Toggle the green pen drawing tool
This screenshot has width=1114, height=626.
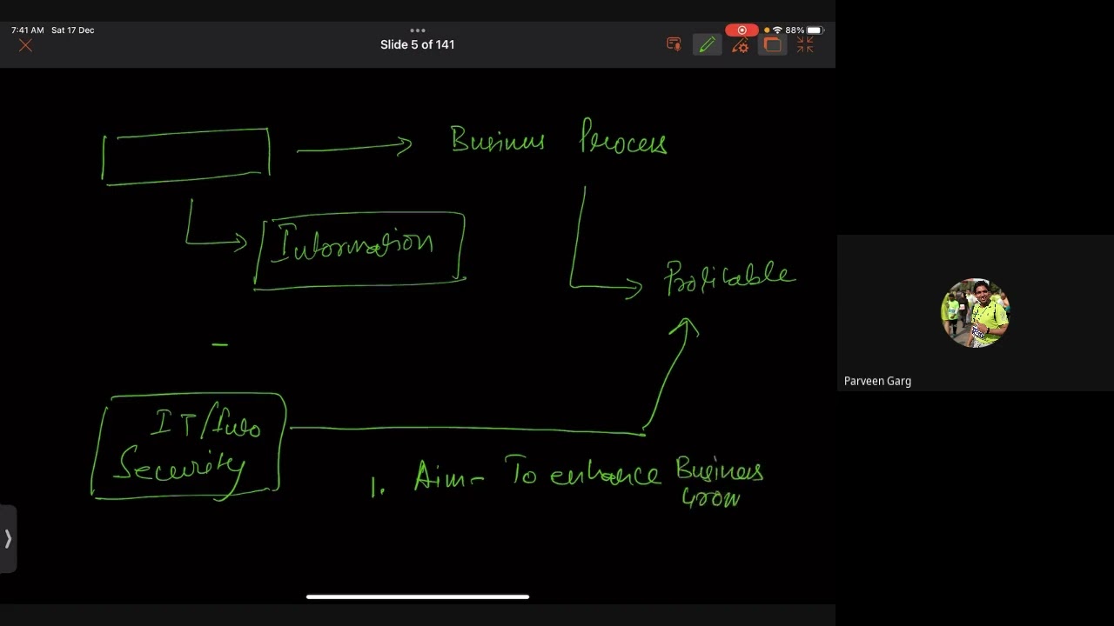[707, 45]
